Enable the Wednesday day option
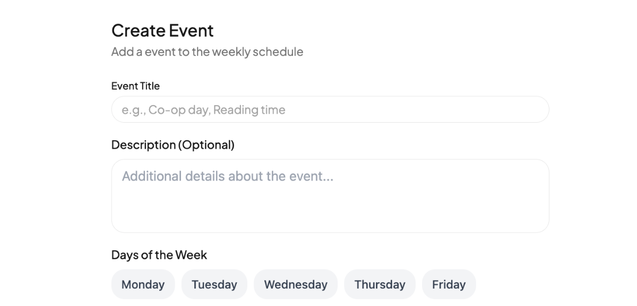 coord(295,284)
